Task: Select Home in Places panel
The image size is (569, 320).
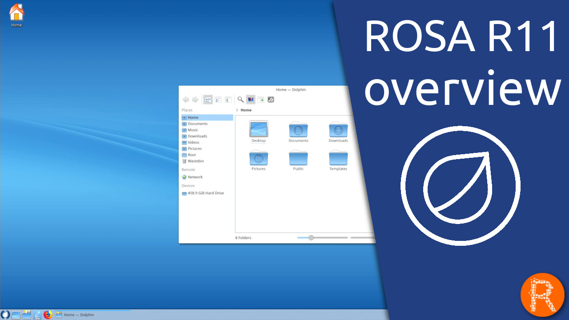Action: (207, 117)
